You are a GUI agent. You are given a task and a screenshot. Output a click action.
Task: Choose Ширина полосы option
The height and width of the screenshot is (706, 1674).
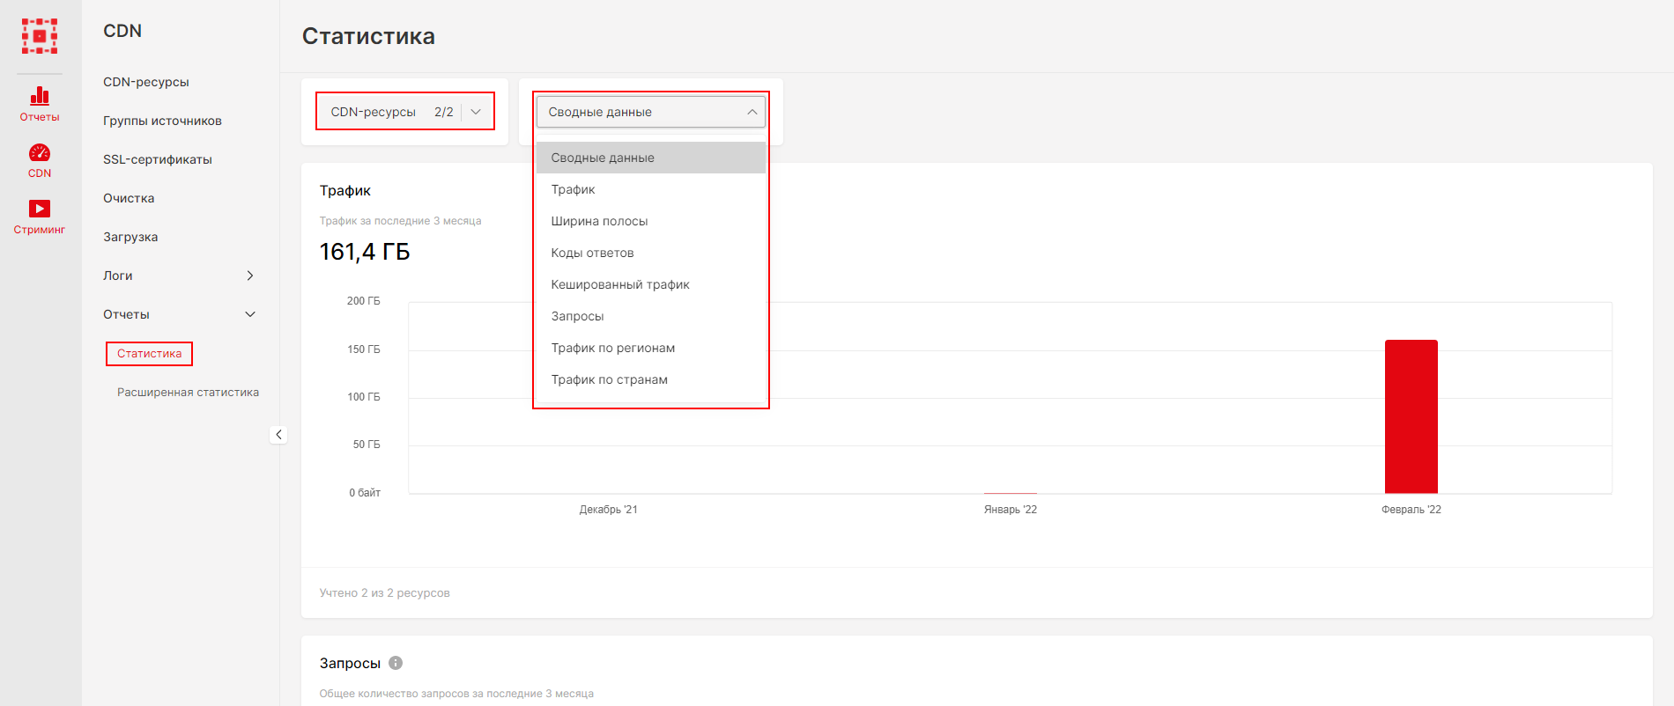pyautogui.click(x=599, y=221)
